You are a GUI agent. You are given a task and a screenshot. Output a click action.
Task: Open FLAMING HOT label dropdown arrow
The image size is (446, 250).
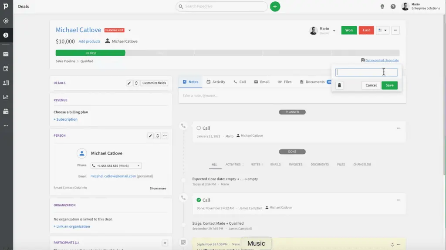click(129, 30)
